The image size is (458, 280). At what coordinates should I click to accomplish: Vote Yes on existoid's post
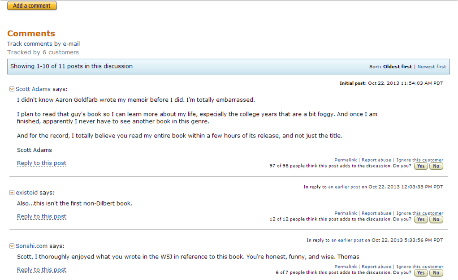(421, 220)
